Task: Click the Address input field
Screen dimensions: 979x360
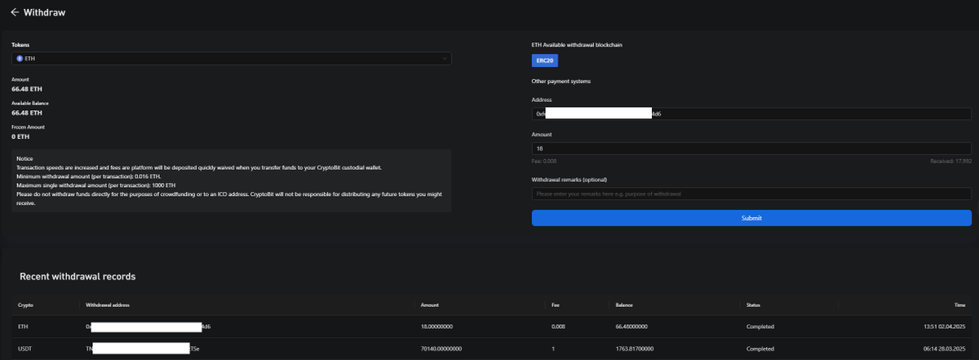Action: (751, 114)
